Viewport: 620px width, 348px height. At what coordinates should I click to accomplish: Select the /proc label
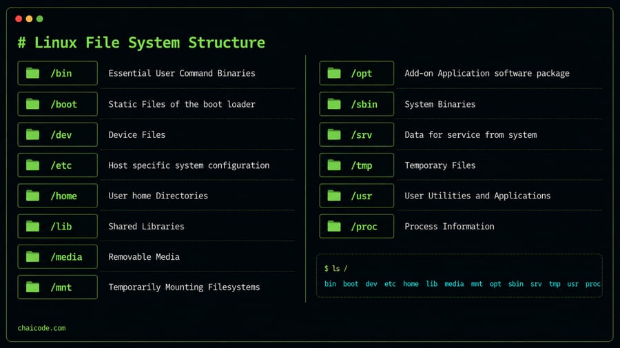364,227
